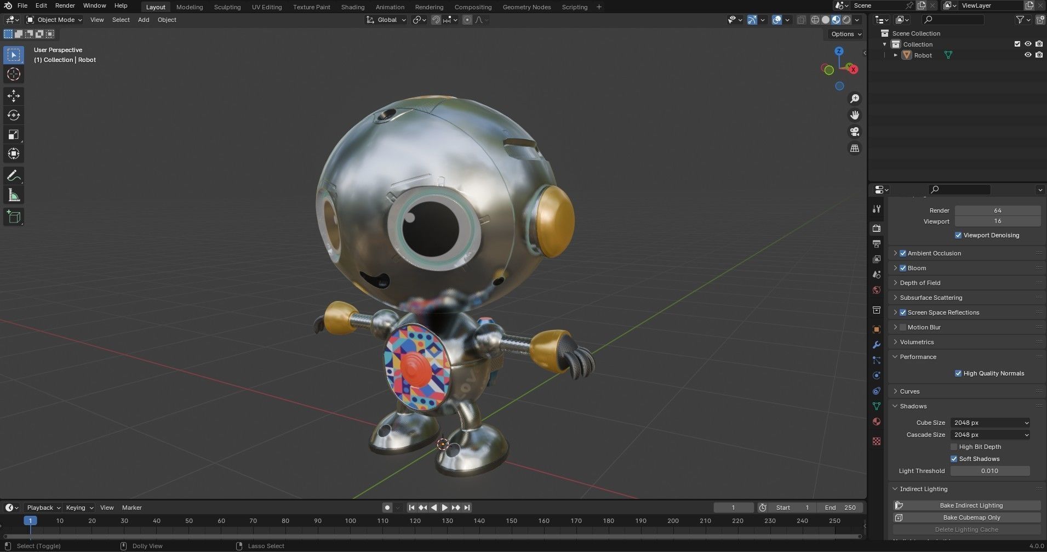This screenshot has width=1047, height=552.
Task: Open the Render menu
Action: coord(65,5)
